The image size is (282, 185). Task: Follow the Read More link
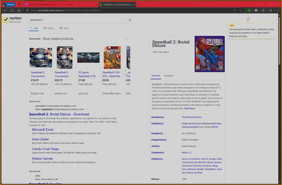click(189, 108)
